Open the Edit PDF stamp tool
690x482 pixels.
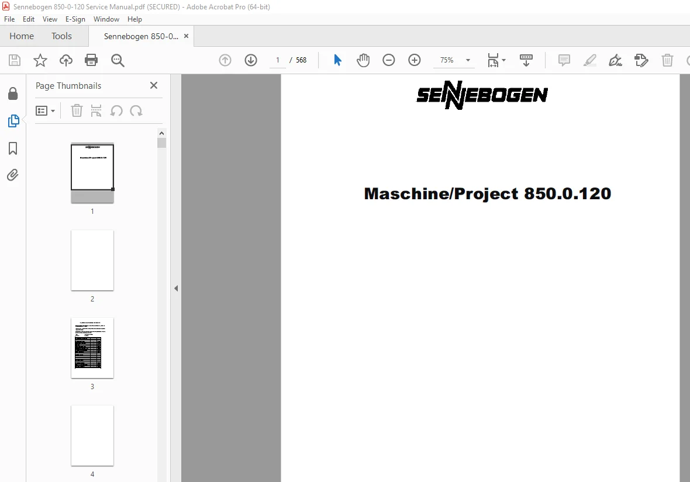pos(641,60)
